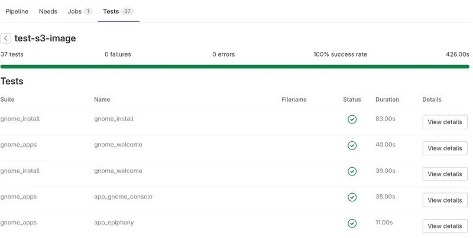Select the Tests tab
Image resolution: width=473 pixels, height=238 pixels.
[118, 11]
